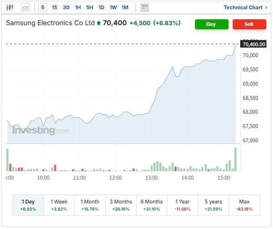Select the 5-minute interval
The height and width of the screenshot is (229, 273).
[x=43, y=8]
